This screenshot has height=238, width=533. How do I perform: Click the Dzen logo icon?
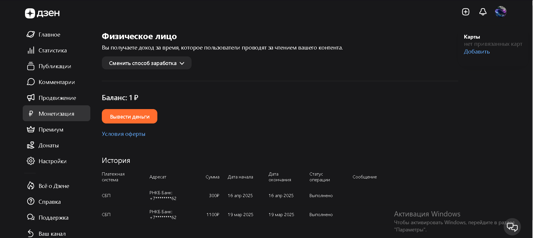coord(30,13)
